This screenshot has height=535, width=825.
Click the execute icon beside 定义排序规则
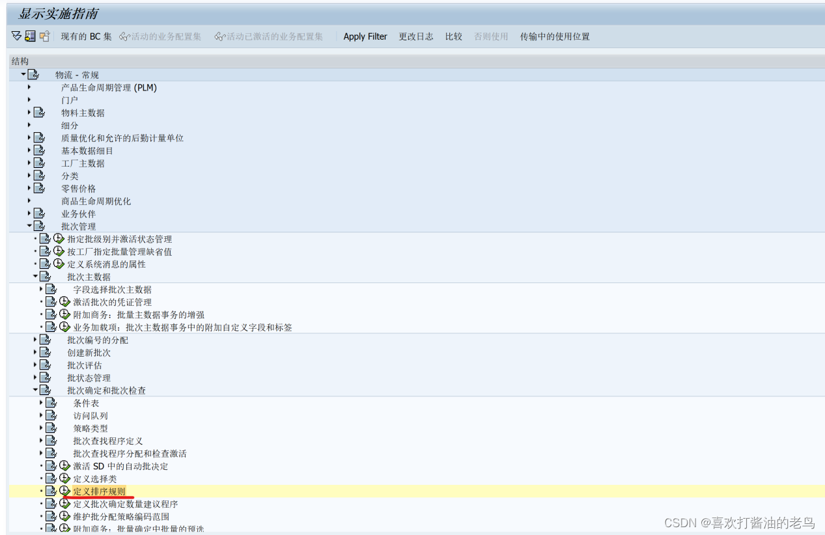[x=64, y=490]
